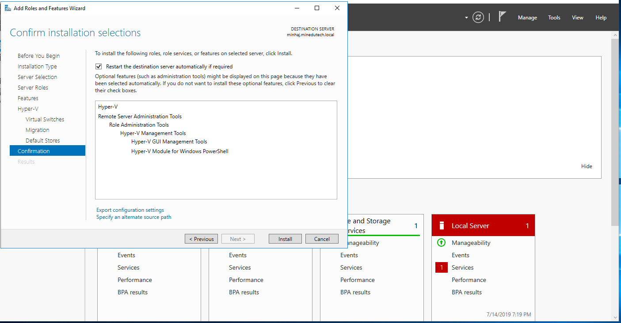Click the green Manageability status icon
This screenshot has height=323, width=621.
click(441, 243)
